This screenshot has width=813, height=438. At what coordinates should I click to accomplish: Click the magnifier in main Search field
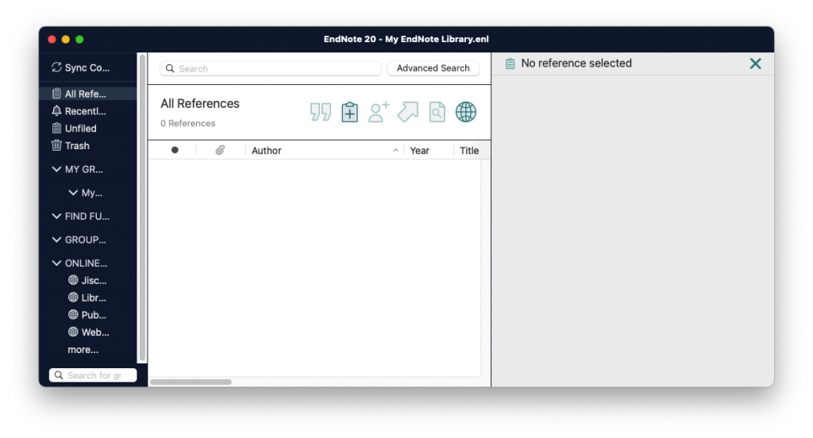point(170,68)
